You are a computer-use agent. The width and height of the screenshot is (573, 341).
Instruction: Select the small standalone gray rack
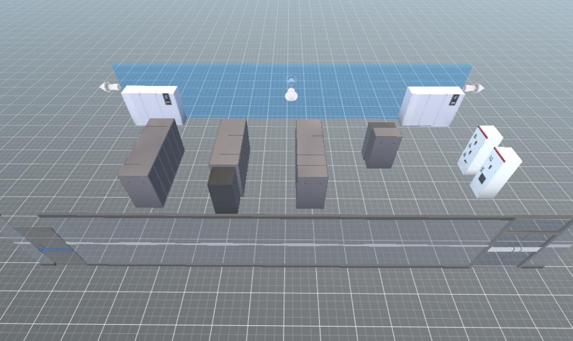click(x=382, y=145)
